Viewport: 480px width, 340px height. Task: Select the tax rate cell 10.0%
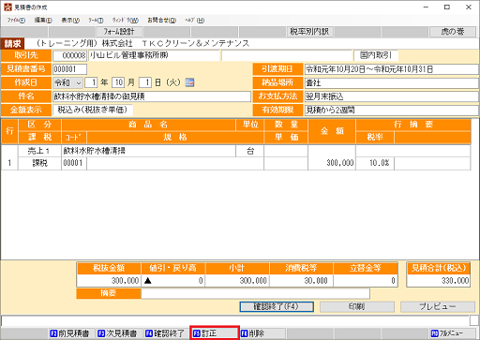click(x=375, y=163)
